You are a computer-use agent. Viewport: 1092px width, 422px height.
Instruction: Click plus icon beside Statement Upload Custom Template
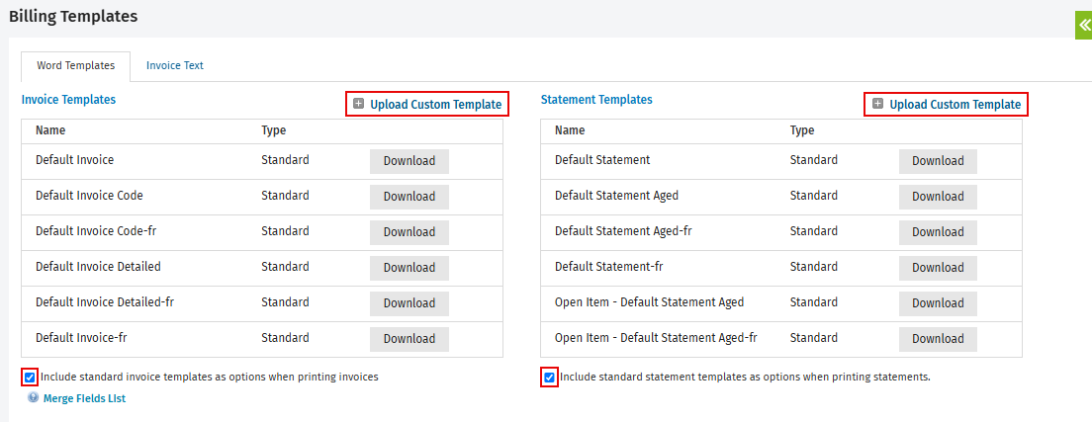click(877, 104)
